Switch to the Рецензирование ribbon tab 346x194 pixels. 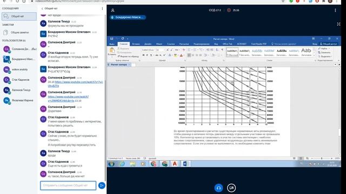click(202, 44)
